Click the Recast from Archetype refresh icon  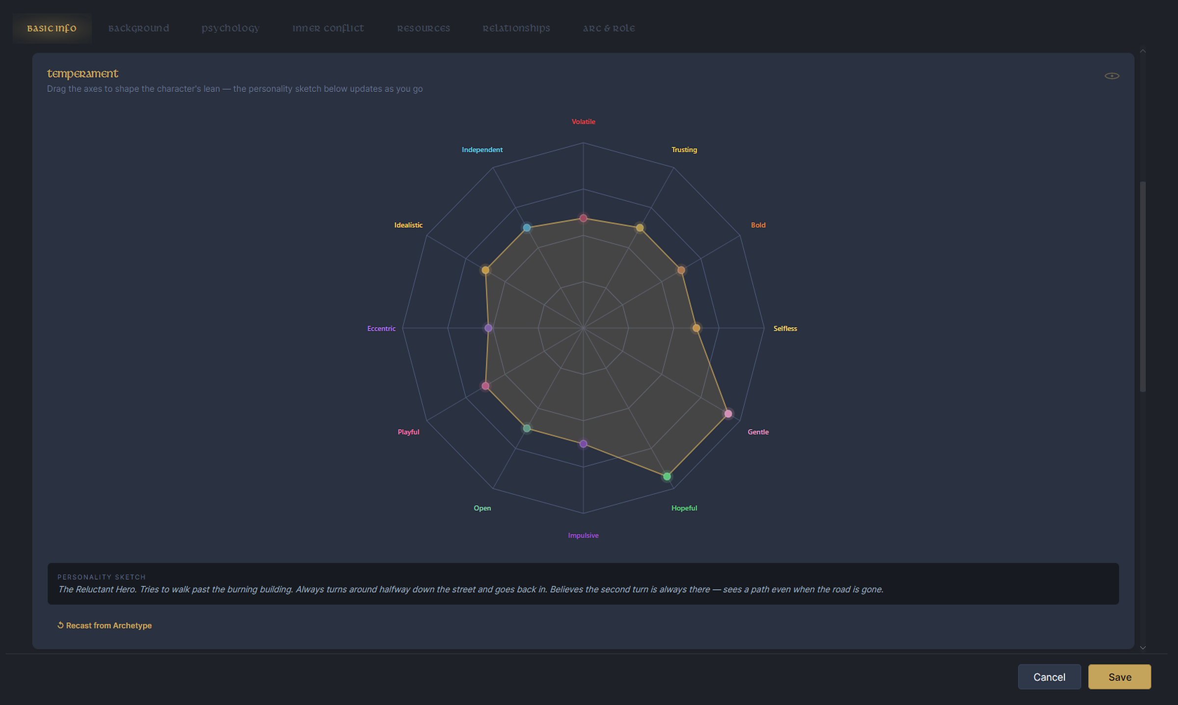(60, 625)
